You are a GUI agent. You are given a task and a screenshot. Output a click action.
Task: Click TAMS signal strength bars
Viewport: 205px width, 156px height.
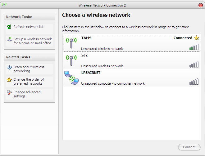(x=194, y=47)
